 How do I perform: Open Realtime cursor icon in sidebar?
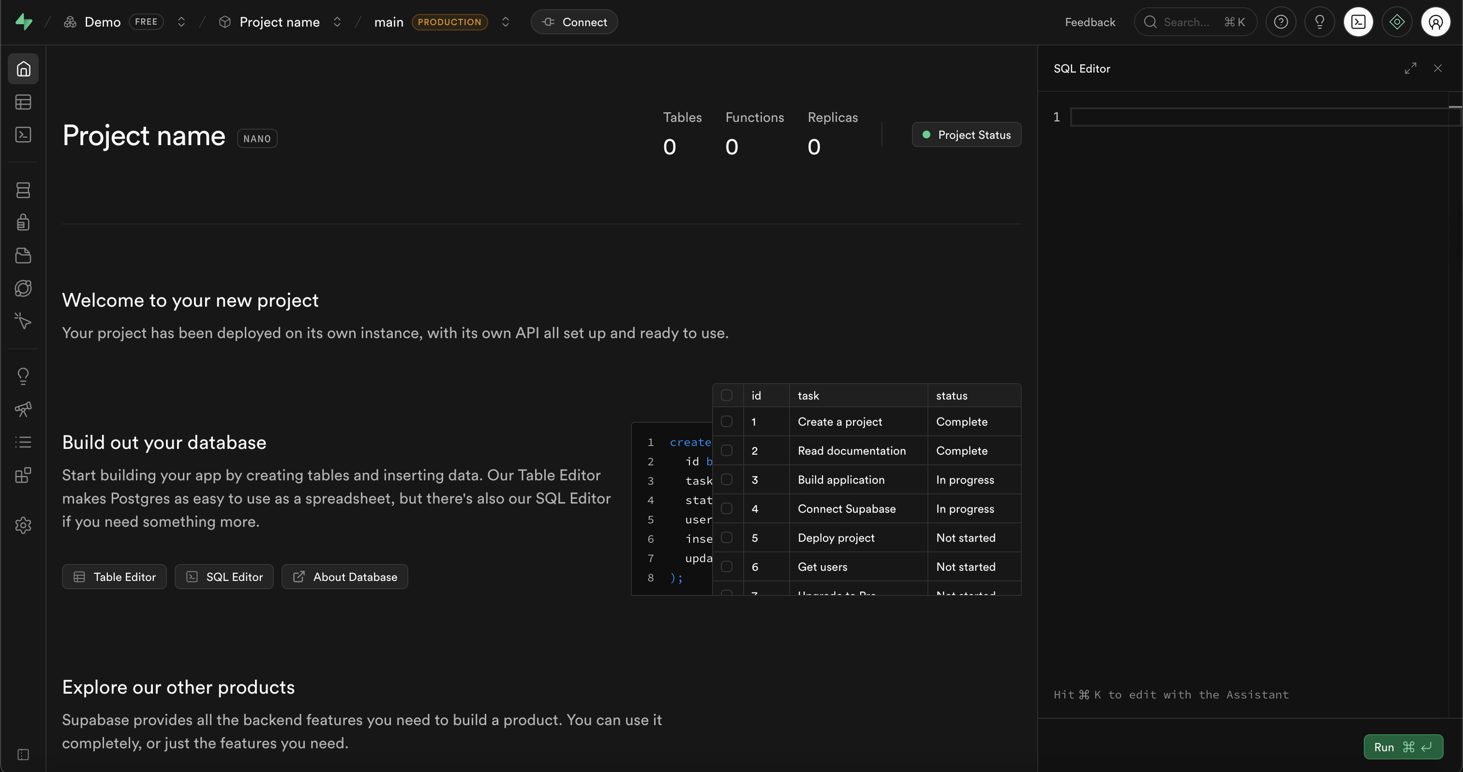pos(23,321)
